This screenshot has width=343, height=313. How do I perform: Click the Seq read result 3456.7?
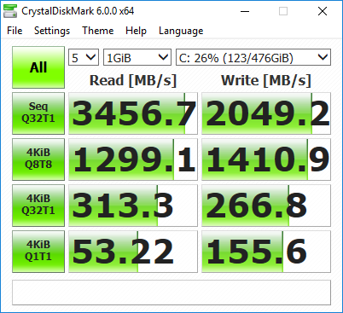(x=133, y=113)
